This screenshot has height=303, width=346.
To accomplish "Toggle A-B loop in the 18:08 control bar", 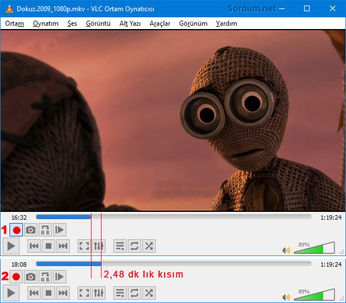I will coord(45,277).
